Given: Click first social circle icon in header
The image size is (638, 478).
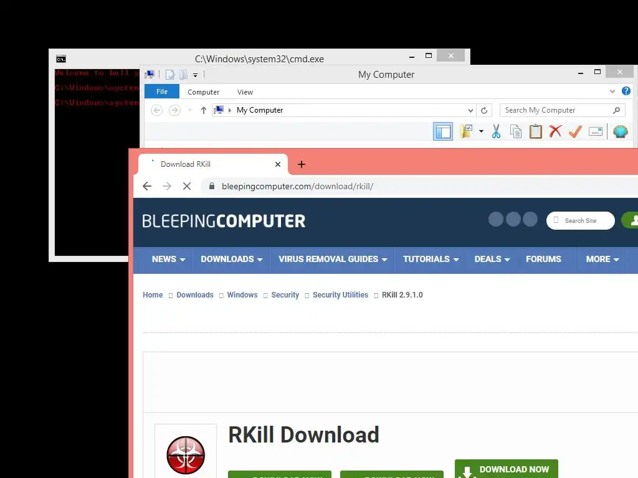Looking at the screenshot, I should 495,219.
